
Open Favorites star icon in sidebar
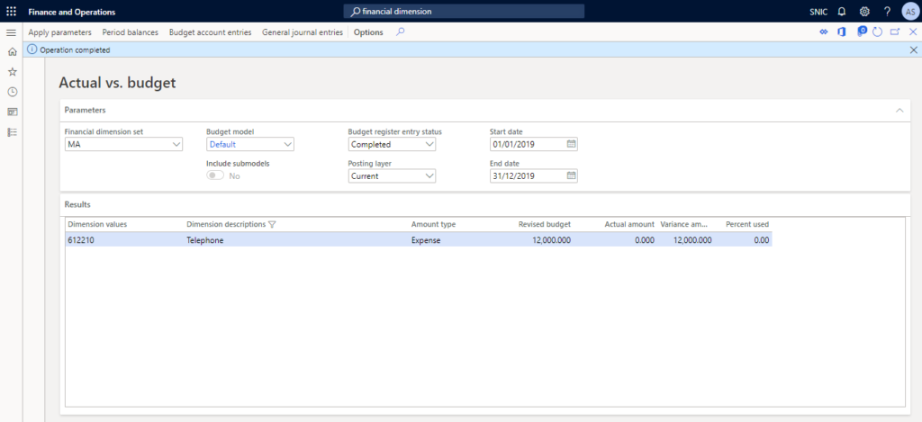click(x=12, y=71)
